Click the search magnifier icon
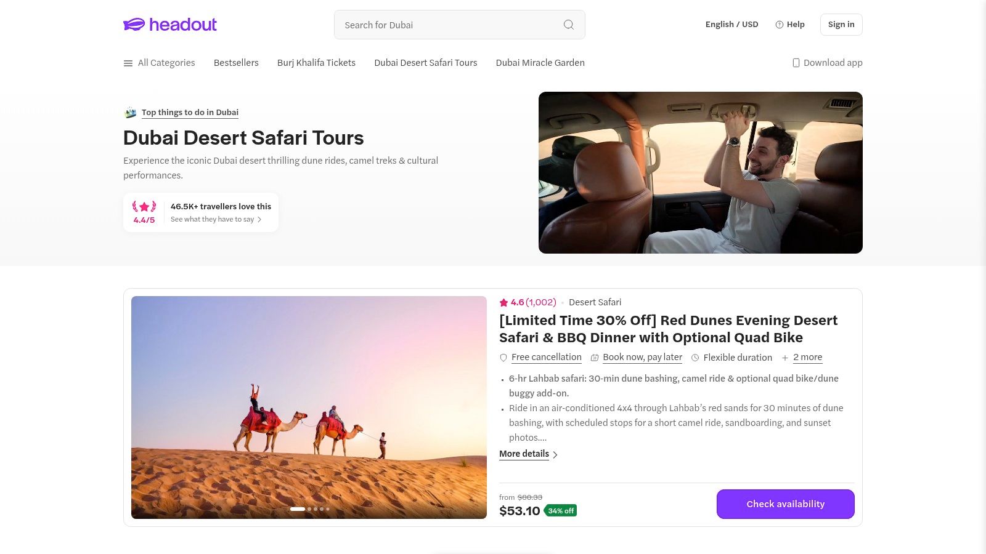The width and height of the screenshot is (986, 554). [x=568, y=25]
